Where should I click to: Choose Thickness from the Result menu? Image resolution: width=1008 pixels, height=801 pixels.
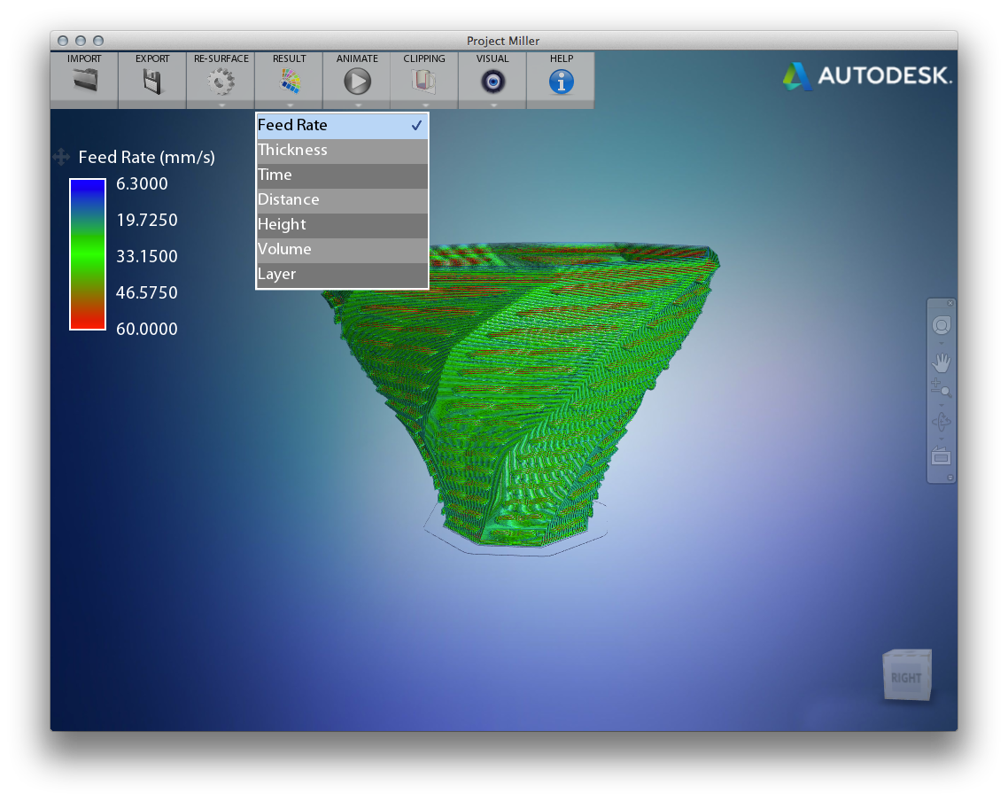pos(341,151)
